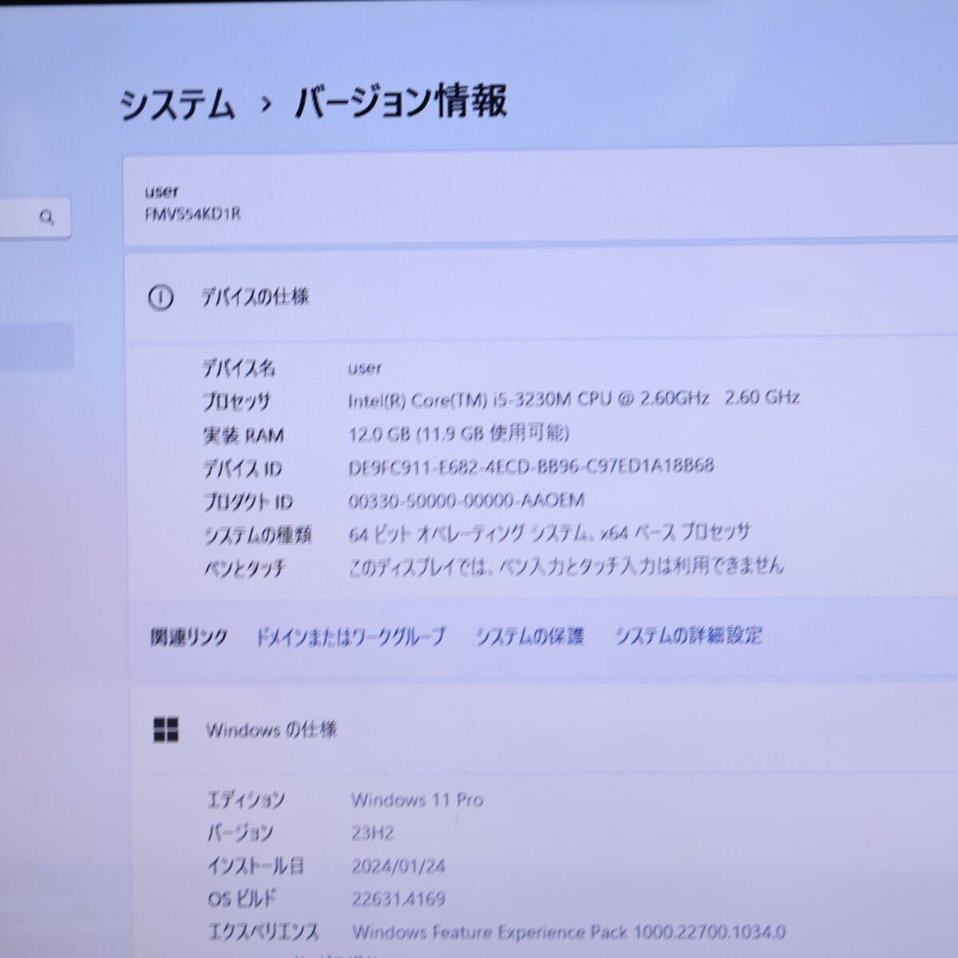The height and width of the screenshot is (958, 958).
Task: Select the product ID 00330-50000-00000-AAOEM
Action: pyautogui.click(x=466, y=501)
